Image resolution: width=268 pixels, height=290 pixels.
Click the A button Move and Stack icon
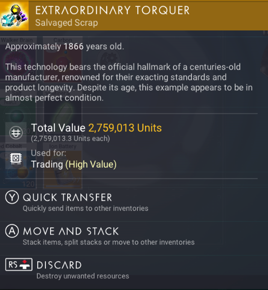click(x=12, y=231)
